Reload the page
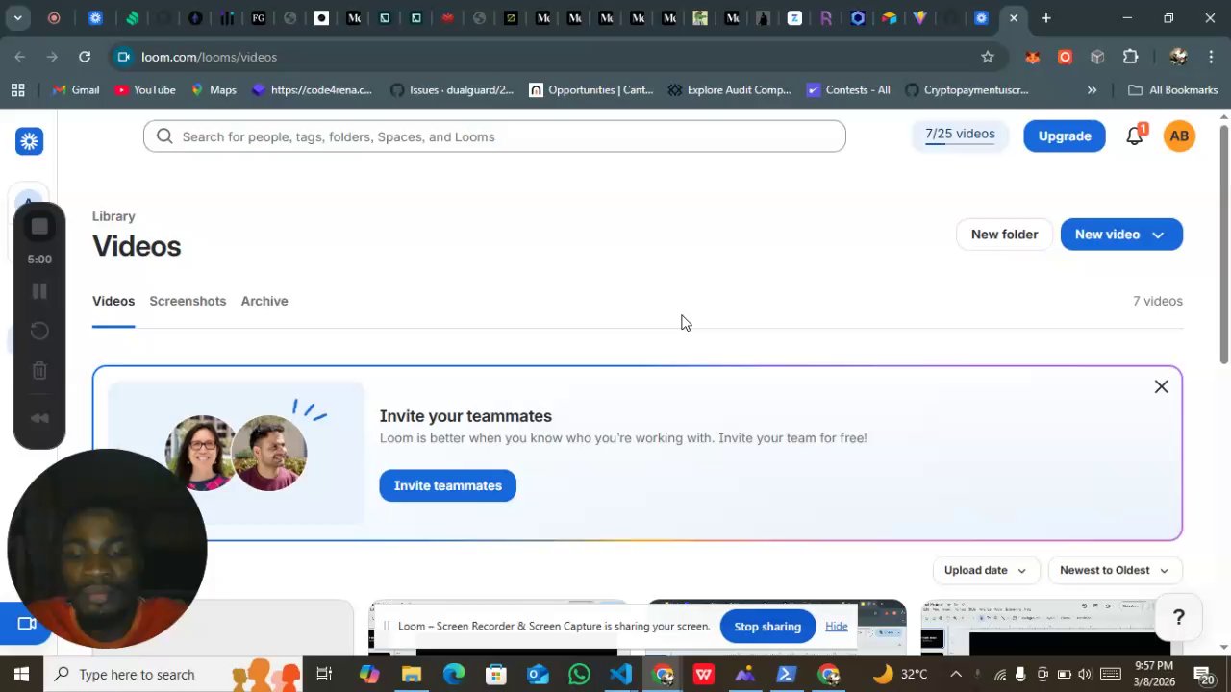Image resolution: width=1231 pixels, height=692 pixels. [85, 57]
